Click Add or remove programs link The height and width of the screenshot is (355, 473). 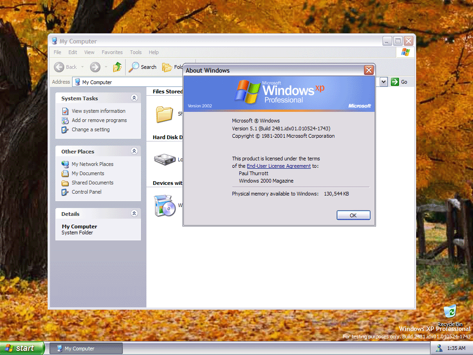99,120
